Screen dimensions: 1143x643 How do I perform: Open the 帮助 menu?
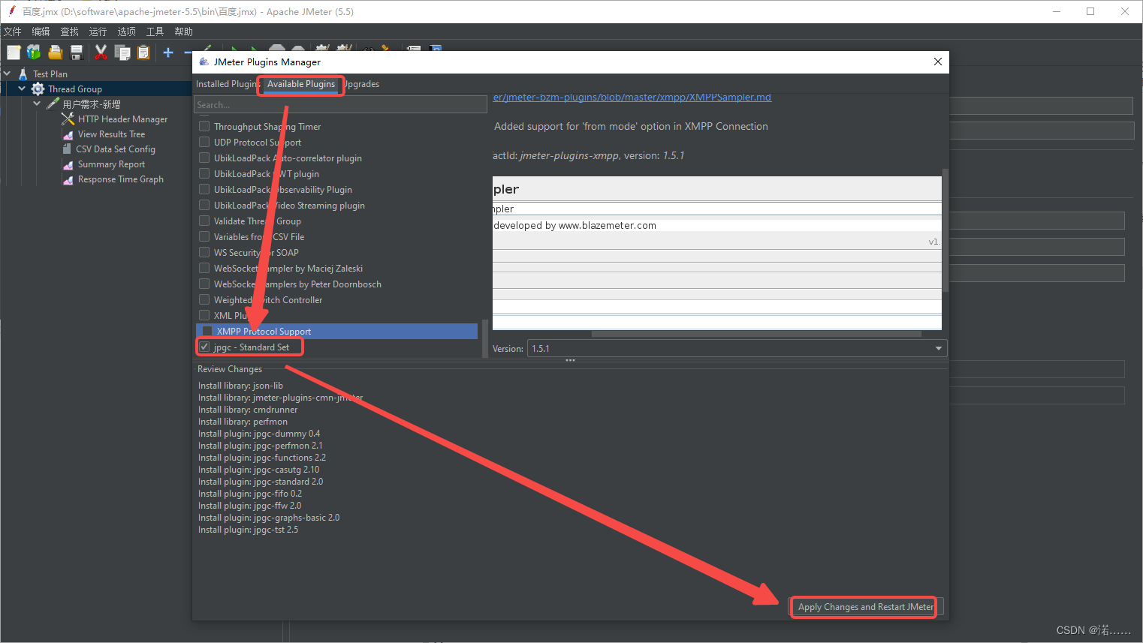click(183, 32)
